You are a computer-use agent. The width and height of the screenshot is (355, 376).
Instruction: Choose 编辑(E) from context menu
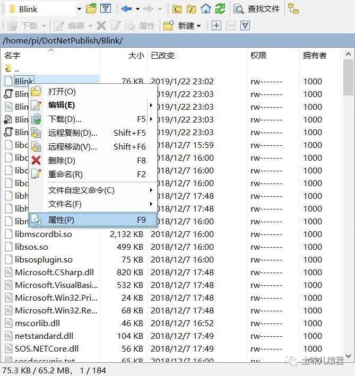pyautogui.click(x=93, y=105)
